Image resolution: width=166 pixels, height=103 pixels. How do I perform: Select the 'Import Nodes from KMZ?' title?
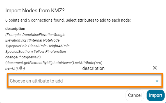point(35,11)
